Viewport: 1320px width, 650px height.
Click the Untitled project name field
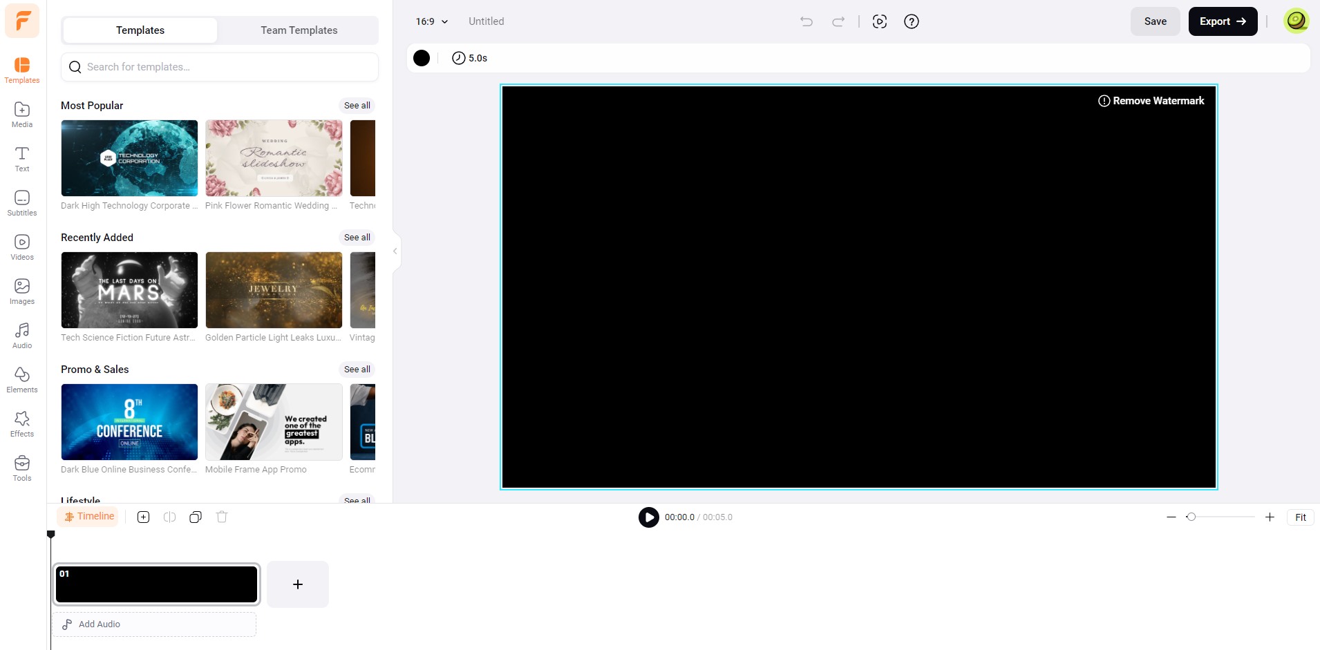[487, 21]
